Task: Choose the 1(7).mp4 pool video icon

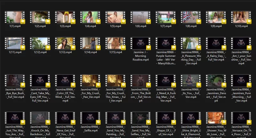Action: (166, 17)
